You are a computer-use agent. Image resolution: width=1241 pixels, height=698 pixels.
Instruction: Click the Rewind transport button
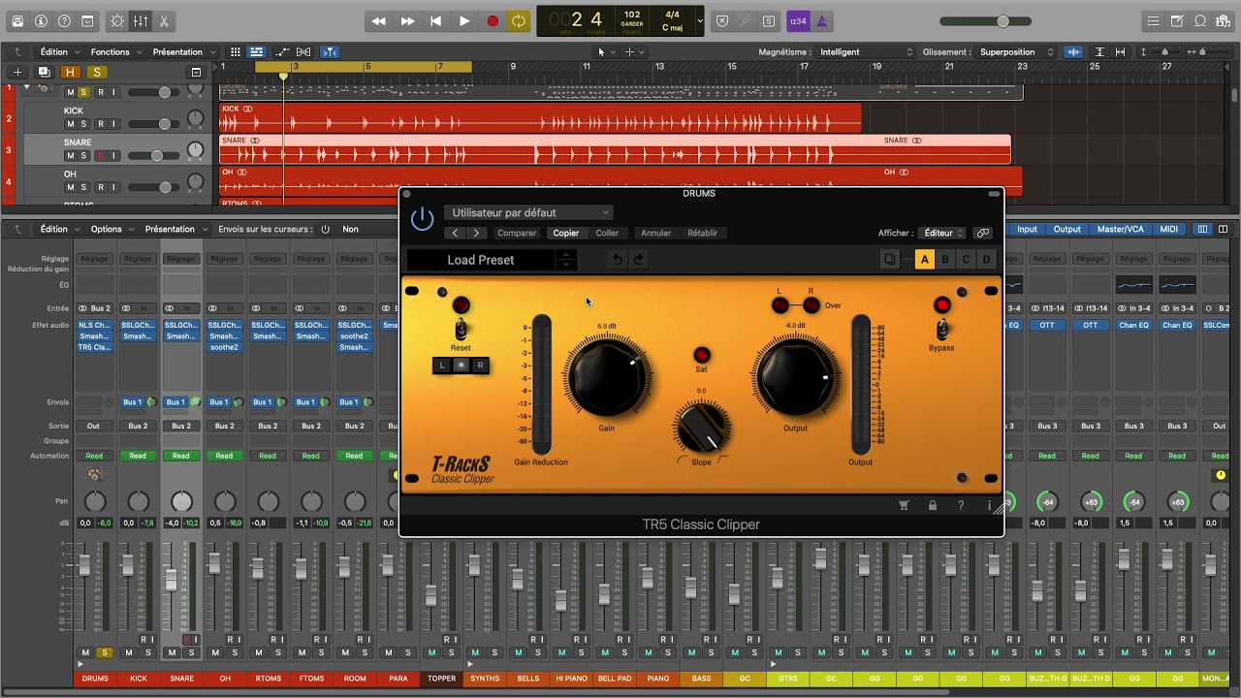pyautogui.click(x=379, y=21)
